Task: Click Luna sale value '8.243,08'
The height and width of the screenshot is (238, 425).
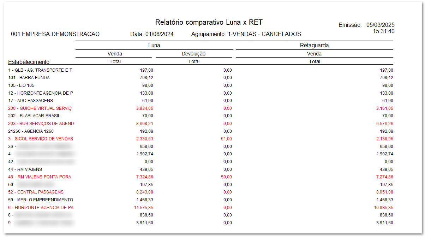Action: click(144, 192)
